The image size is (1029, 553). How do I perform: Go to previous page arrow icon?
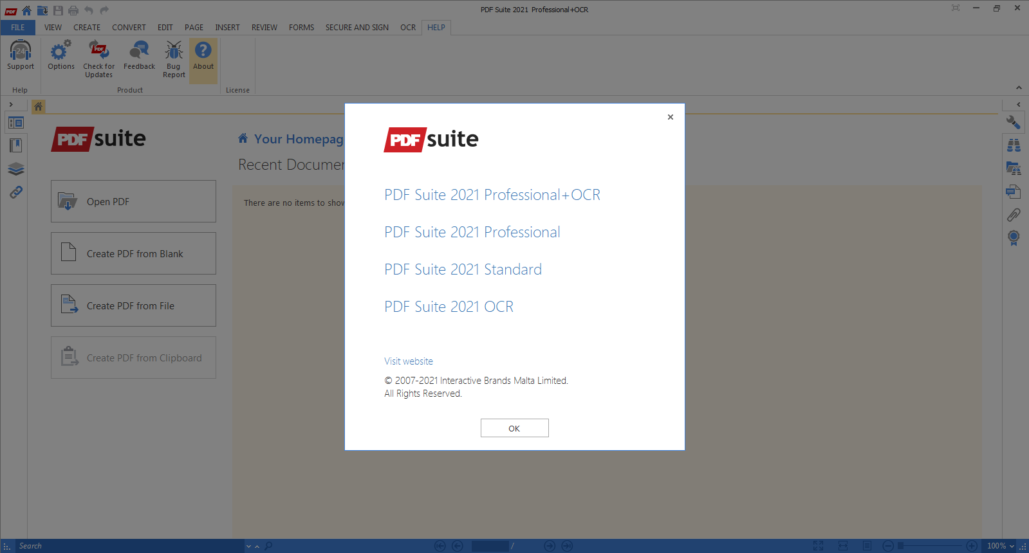(458, 546)
